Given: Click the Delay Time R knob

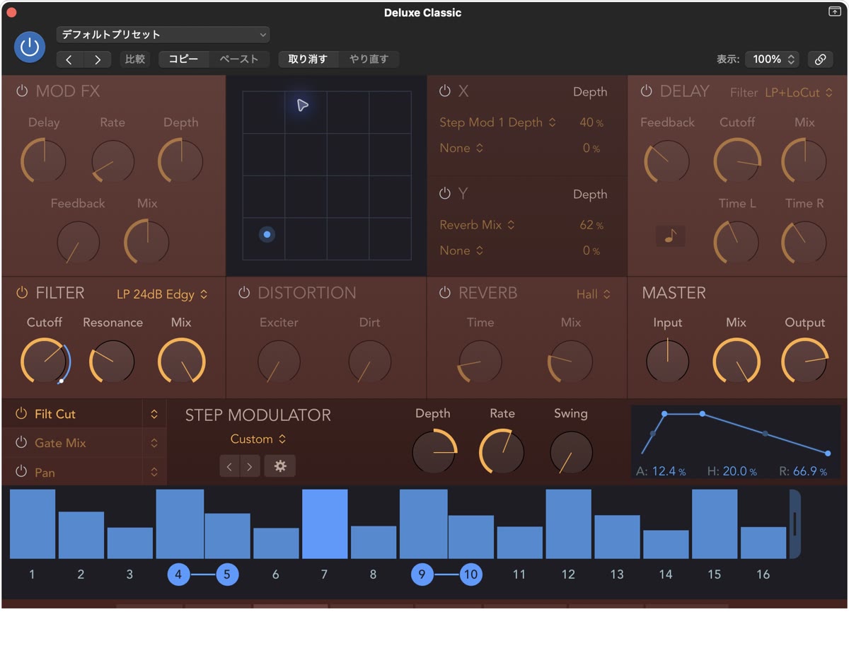Looking at the screenshot, I should click(x=804, y=242).
